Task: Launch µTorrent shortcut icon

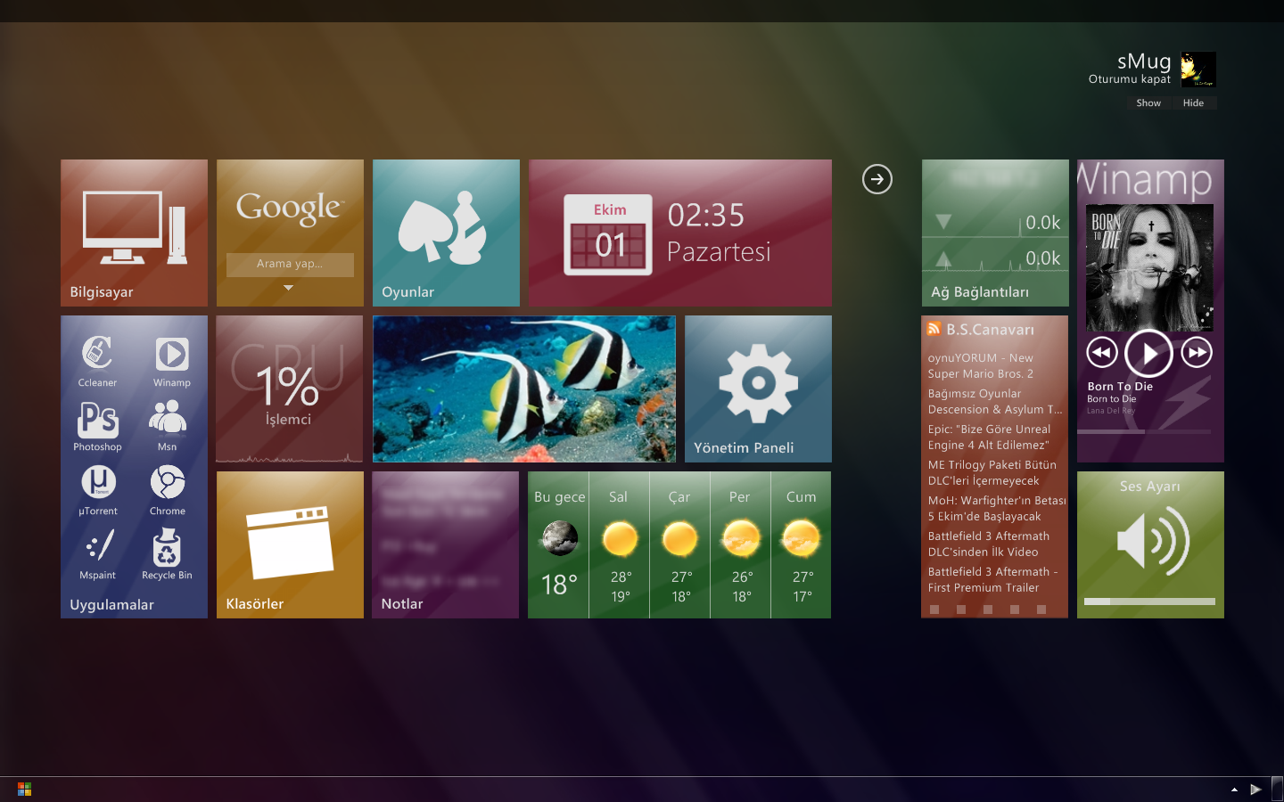Action: pos(98,490)
